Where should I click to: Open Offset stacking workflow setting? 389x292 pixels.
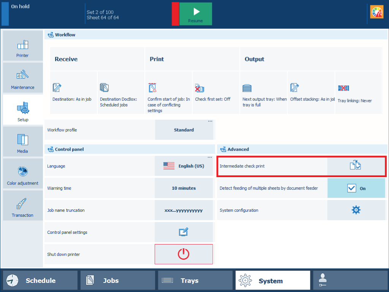click(311, 93)
